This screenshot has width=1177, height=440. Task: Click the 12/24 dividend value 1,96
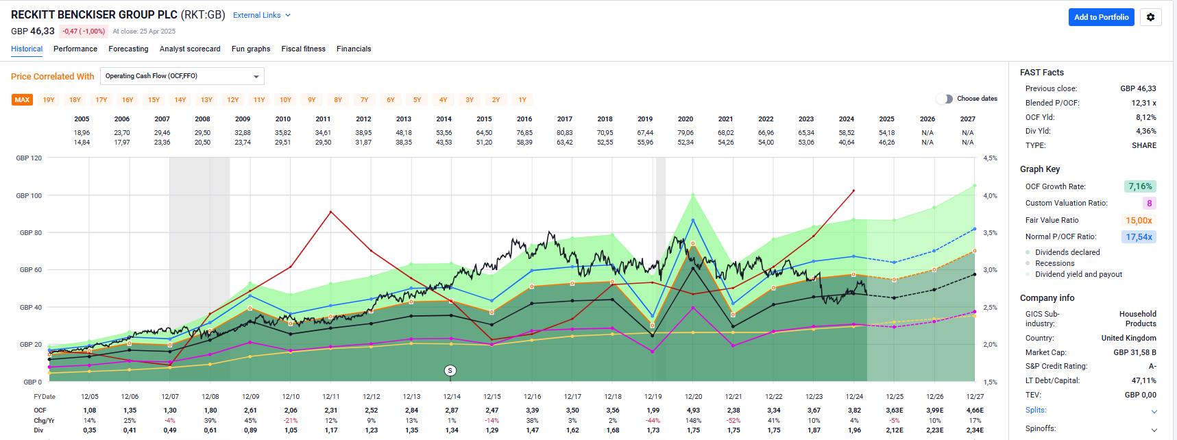click(854, 430)
